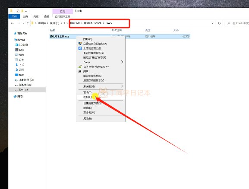Click 中望CAD 2024 breadcrumb in the address bar
This screenshot has height=189, width=249.
pos(93,23)
